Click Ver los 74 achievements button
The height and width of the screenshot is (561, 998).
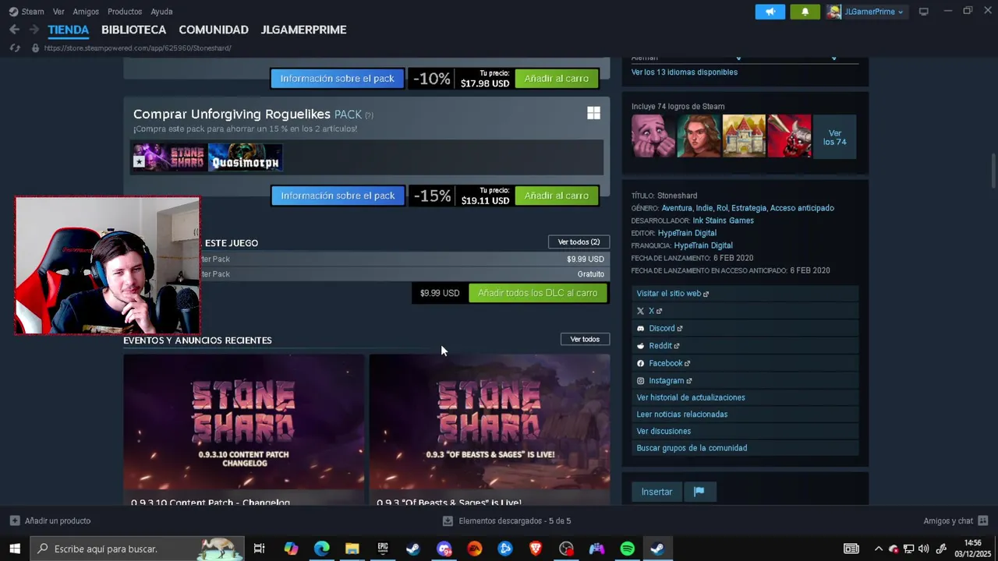pyautogui.click(x=834, y=137)
